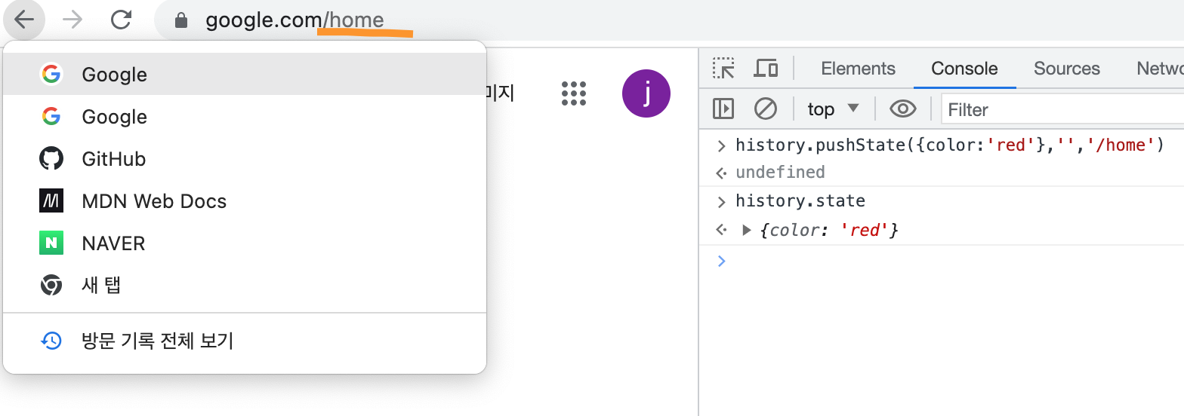The width and height of the screenshot is (1184, 416).
Task: Click the history.pushState command line text
Action: (x=950, y=145)
